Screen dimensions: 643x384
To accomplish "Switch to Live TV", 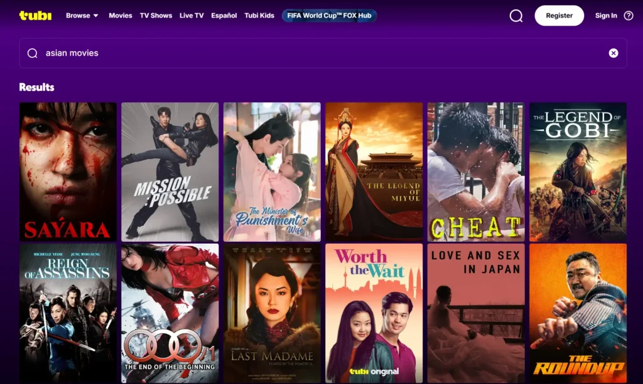I will (x=192, y=16).
